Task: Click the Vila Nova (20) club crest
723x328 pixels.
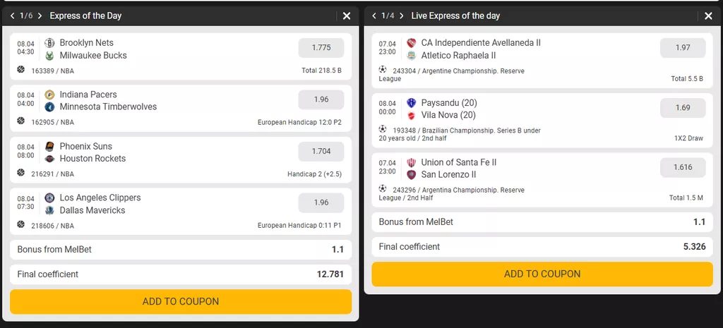Action: point(412,115)
